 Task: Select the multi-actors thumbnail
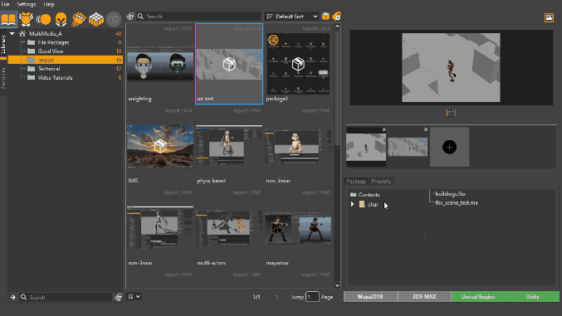point(229,228)
